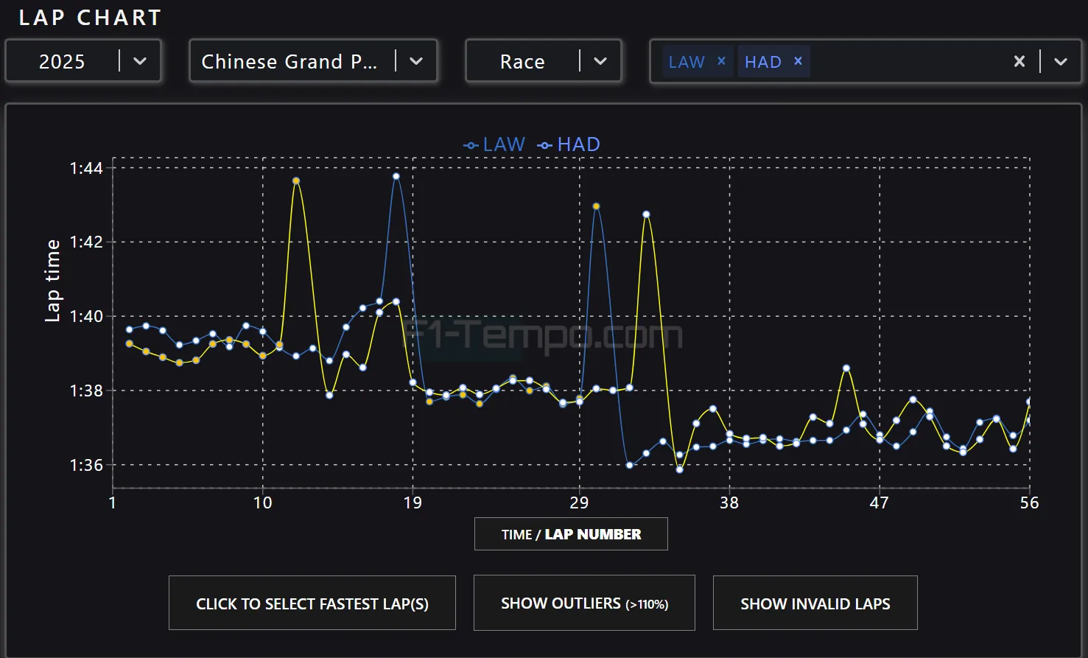Expand the Race session dropdown

[x=600, y=61]
